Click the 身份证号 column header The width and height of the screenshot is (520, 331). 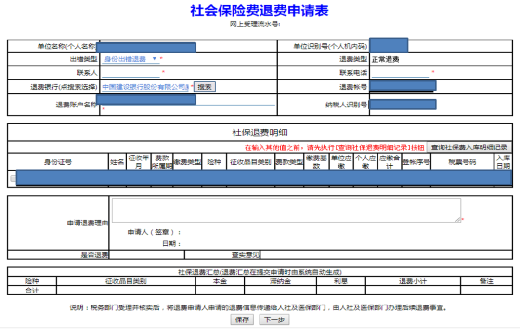[58, 162]
